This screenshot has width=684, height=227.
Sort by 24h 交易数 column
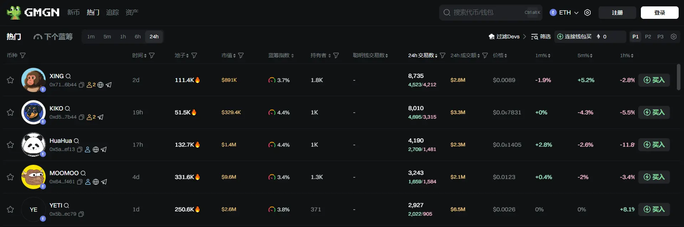coord(423,55)
